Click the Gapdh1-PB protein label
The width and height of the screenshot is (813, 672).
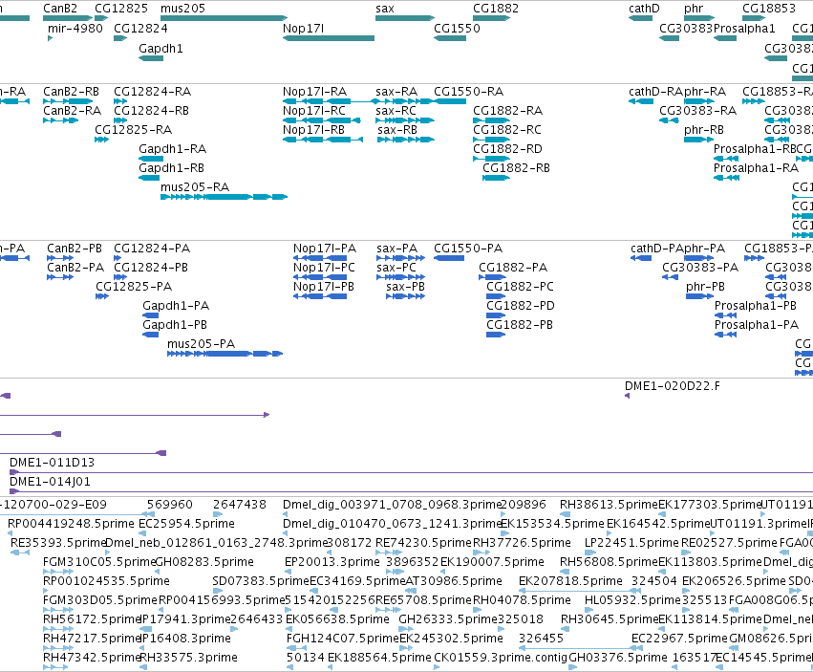[175, 325]
